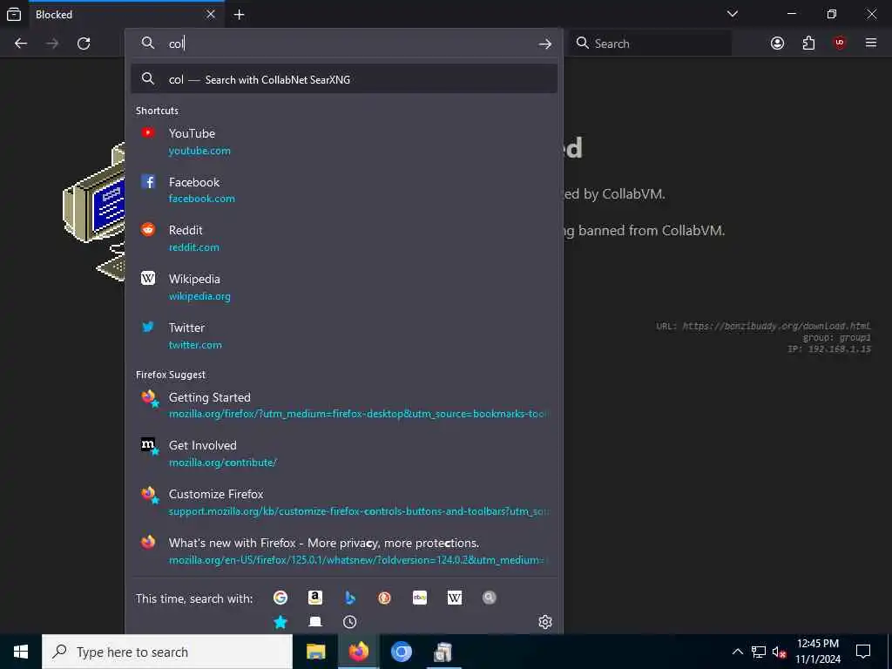Open the files/server app taskbar icon
Image resolution: width=892 pixels, height=669 pixels.
point(443,652)
